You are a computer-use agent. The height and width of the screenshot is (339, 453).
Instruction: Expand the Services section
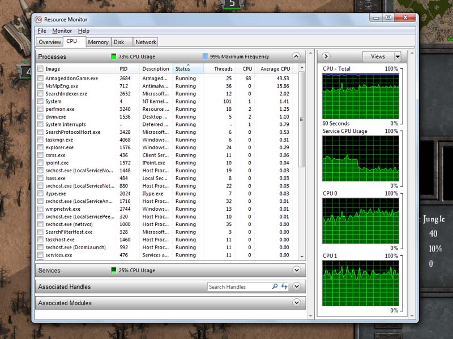296,270
